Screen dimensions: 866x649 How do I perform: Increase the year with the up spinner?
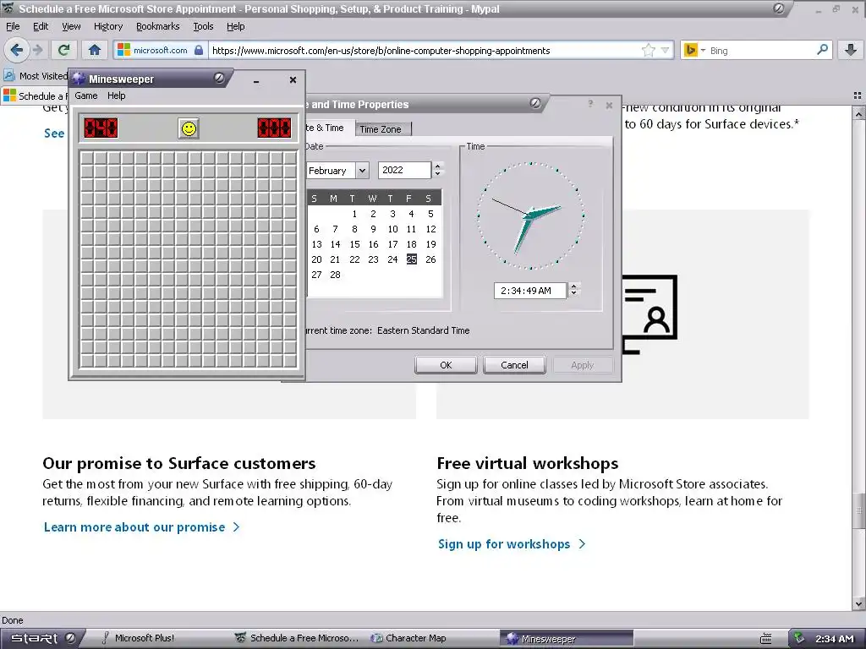437,166
